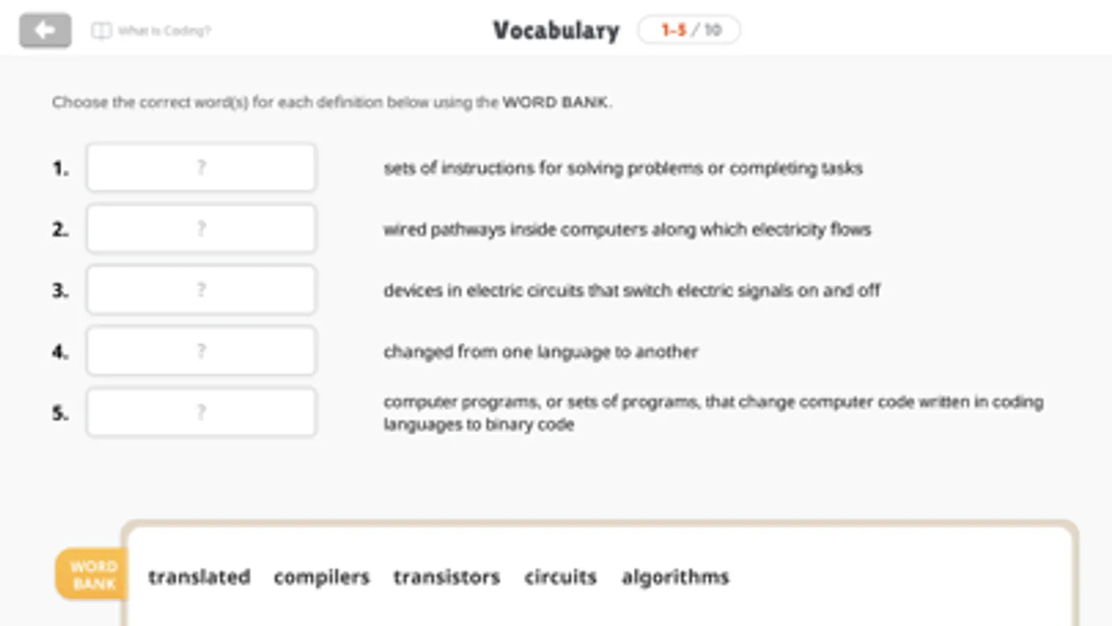
Task: Click the 1-5 / 10 progress indicator
Action: 689,30
